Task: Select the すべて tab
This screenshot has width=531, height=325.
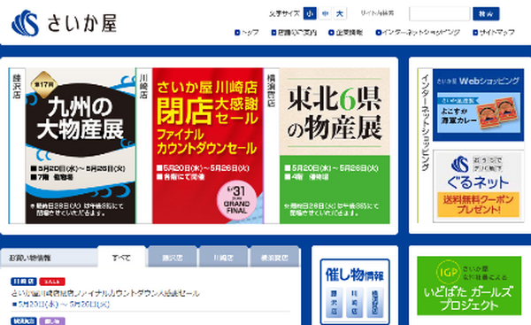Action: (x=121, y=258)
